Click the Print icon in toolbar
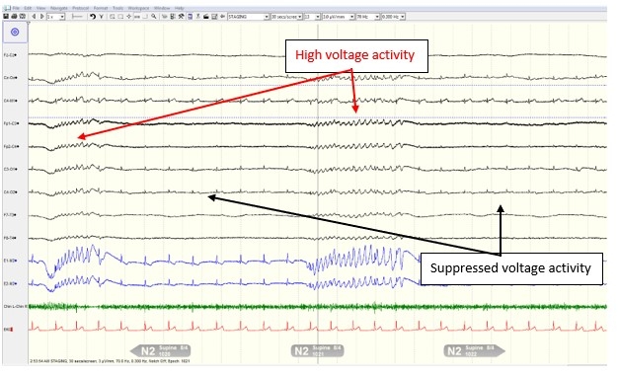This screenshot has height=376, width=618. point(14,17)
